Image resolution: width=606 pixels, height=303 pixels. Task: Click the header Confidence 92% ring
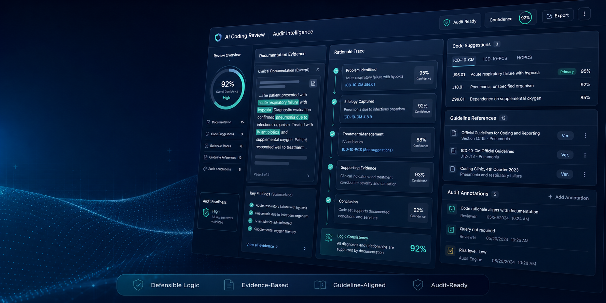(x=525, y=18)
